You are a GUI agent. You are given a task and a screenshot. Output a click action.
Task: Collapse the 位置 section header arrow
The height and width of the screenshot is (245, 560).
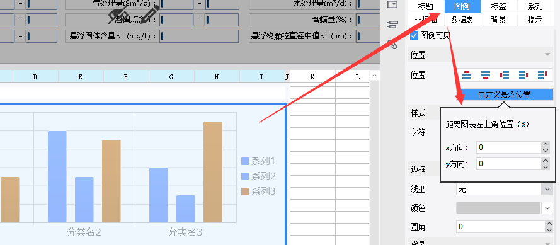[x=547, y=55]
